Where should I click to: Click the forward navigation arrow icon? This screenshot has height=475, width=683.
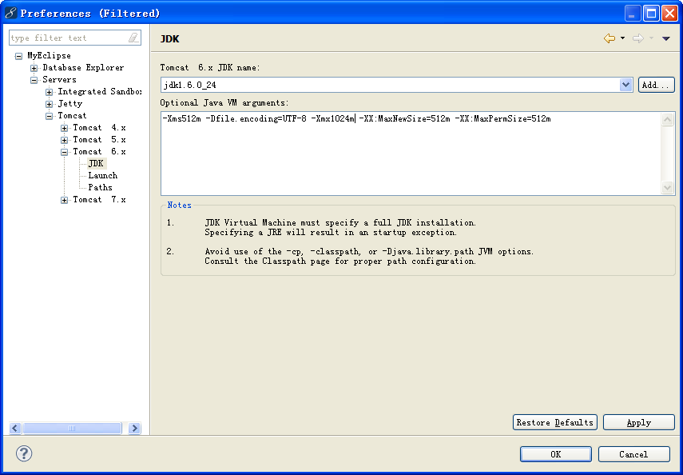point(638,38)
